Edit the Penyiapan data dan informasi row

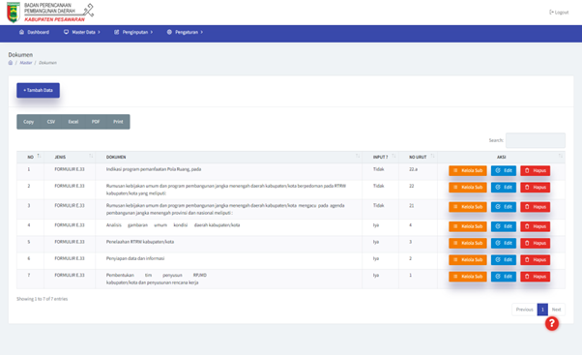(x=504, y=260)
